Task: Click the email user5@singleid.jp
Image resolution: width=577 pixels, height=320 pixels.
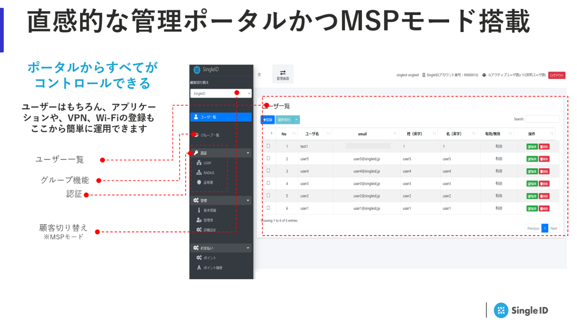Action: 367,159
